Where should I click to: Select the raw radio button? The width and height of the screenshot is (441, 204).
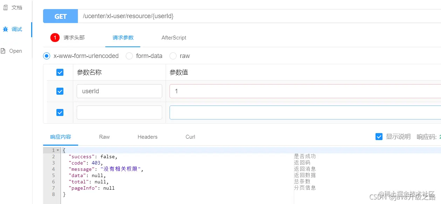[173, 56]
